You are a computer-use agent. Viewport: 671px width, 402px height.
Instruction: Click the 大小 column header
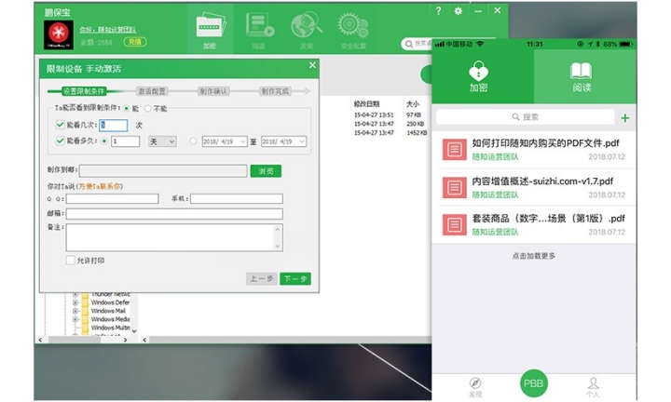(413, 104)
